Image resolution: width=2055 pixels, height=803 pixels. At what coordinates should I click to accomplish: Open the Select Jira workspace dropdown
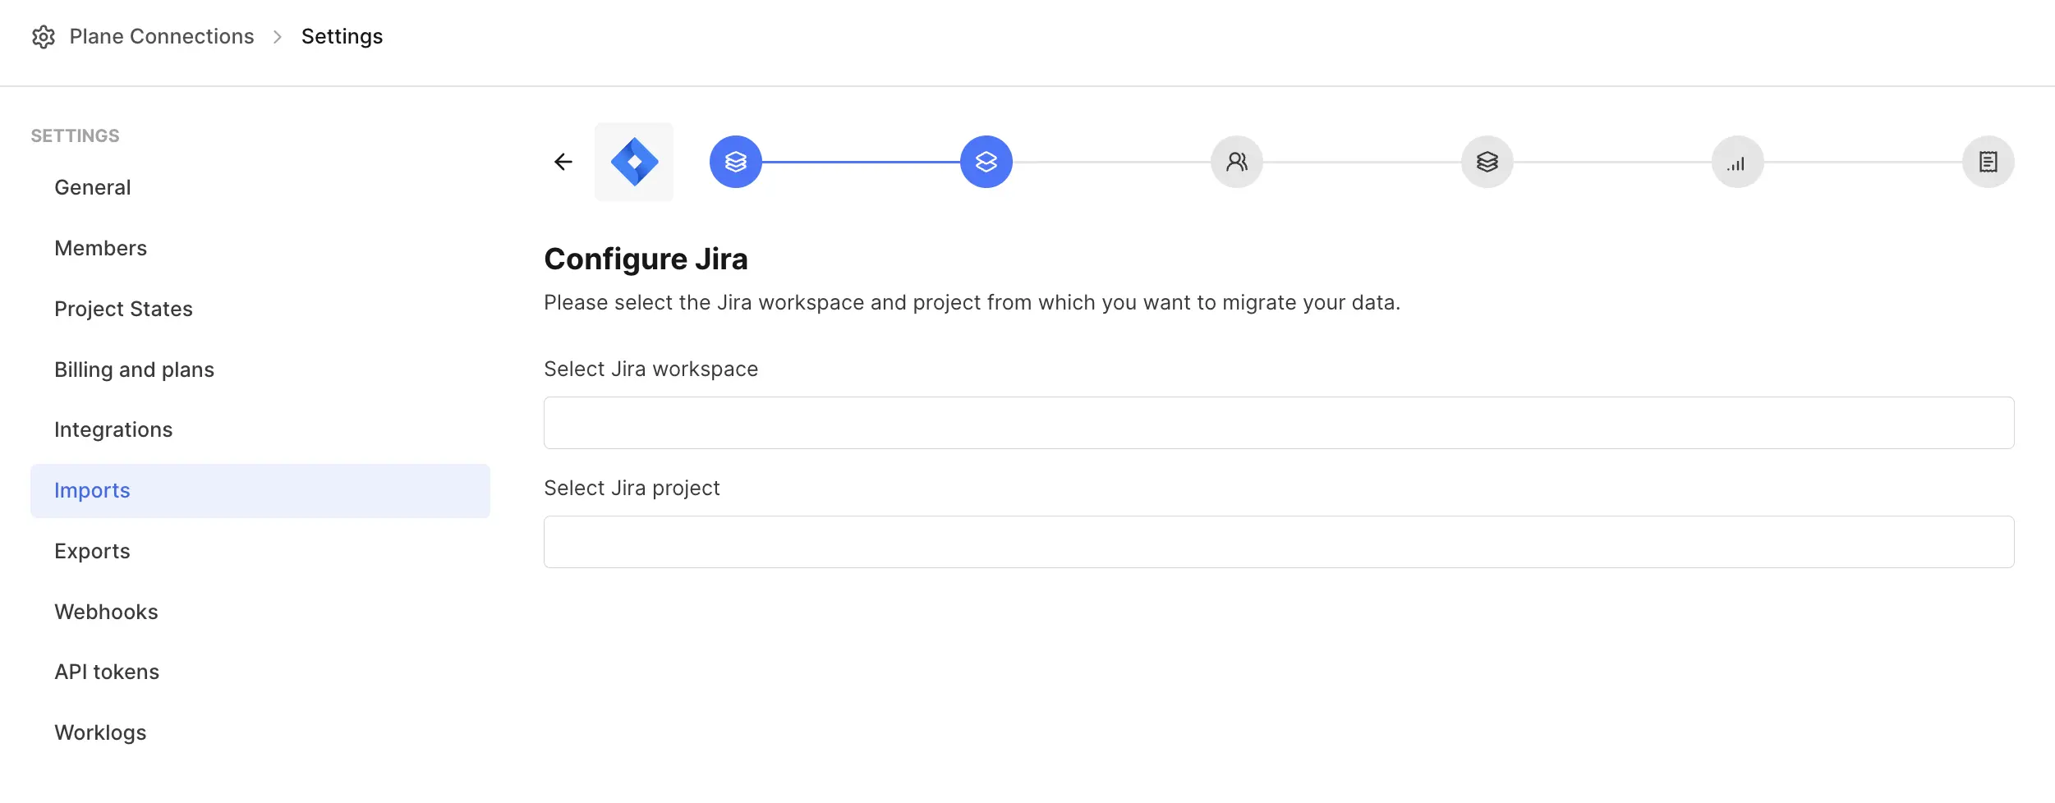pyautogui.click(x=1279, y=423)
